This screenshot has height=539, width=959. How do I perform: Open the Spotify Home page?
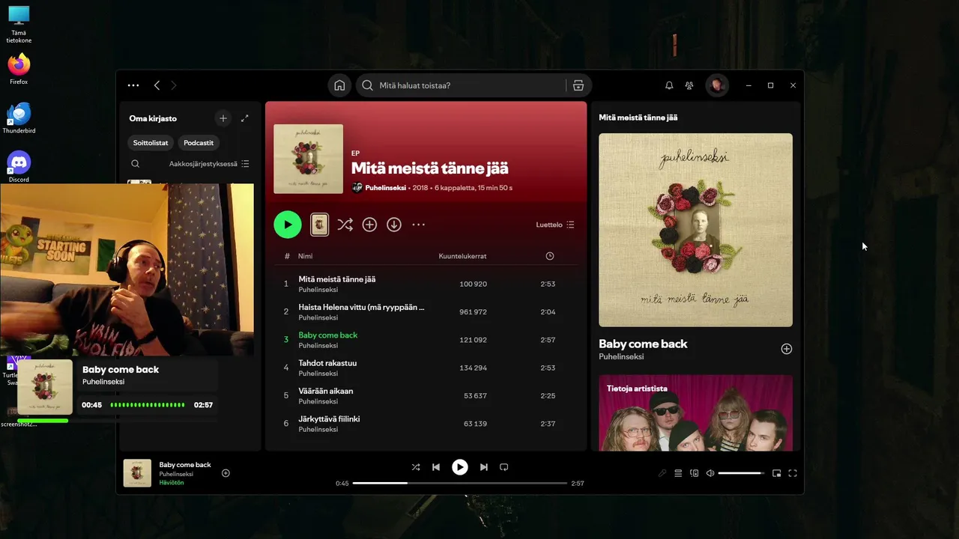[339, 85]
